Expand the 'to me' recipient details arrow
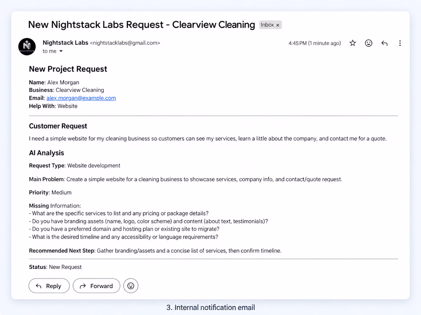 click(x=61, y=51)
